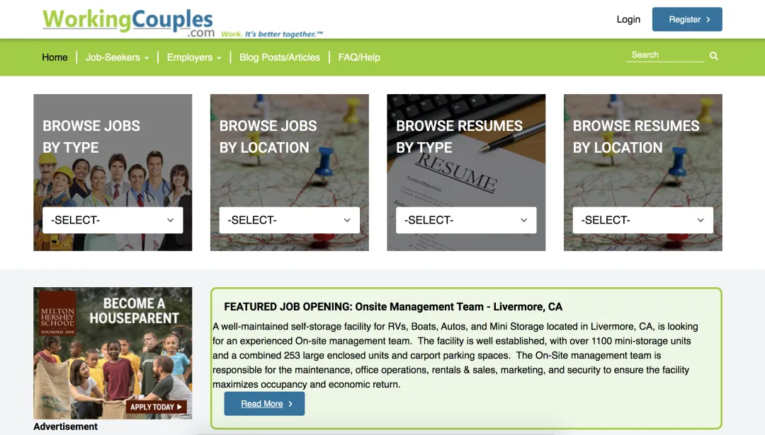Open the Browse Resumes By Location select dropdown
The height and width of the screenshot is (435, 765).
coord(642,220)
